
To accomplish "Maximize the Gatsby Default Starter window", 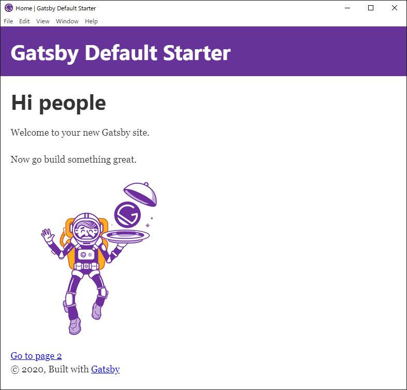I will (371, 8).
